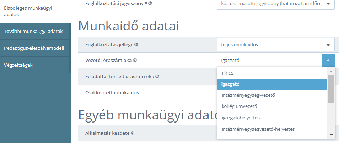Click 'Alkalmazás kezdete' label

pyautogui.click(x=107, y=133)
